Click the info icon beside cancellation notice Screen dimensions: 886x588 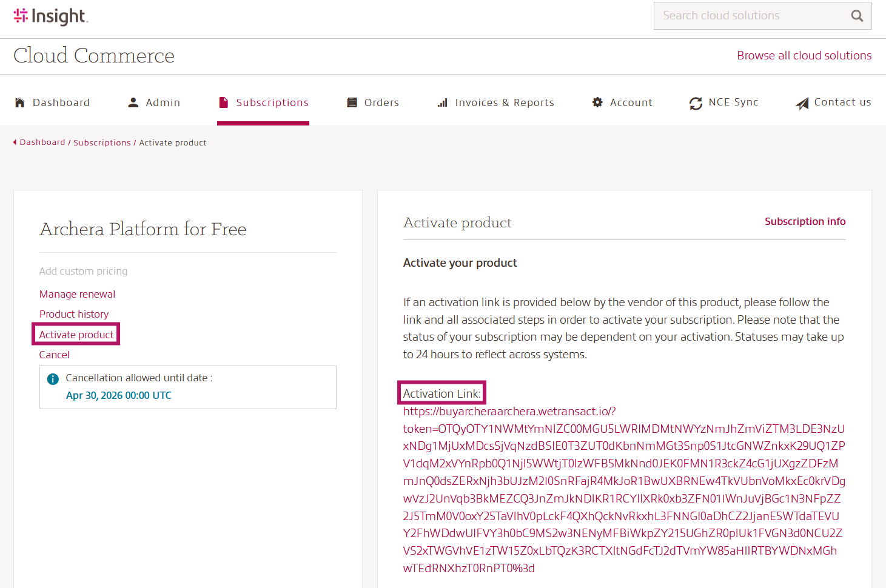click(53, 378)
